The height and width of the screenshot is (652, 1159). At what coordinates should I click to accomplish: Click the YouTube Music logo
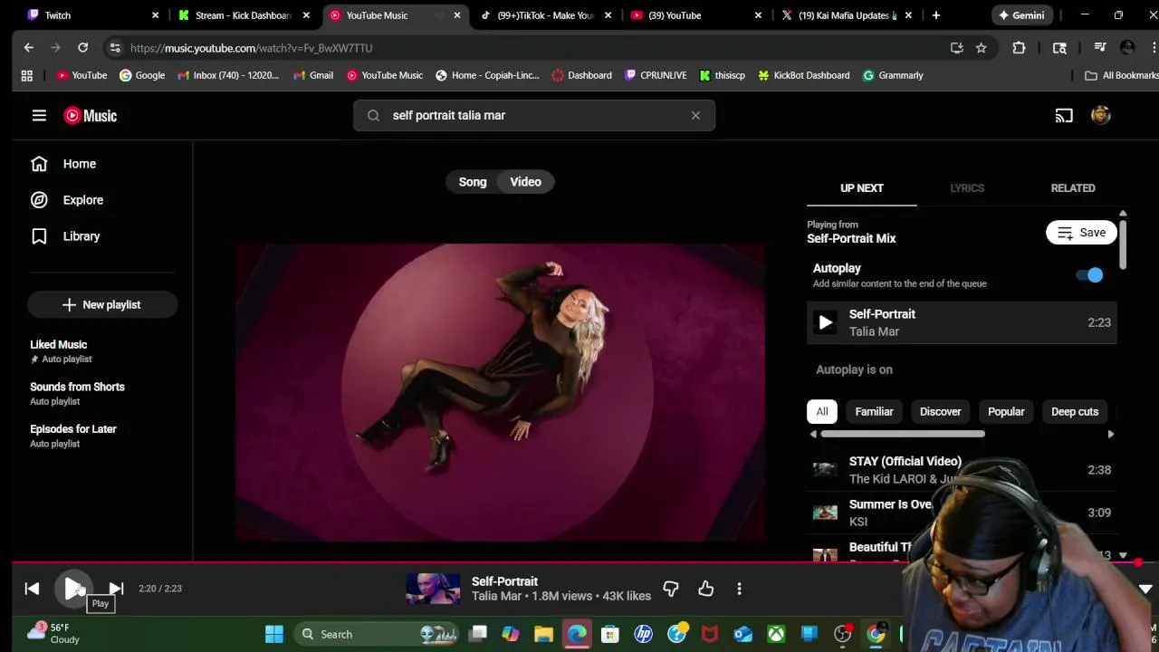click(x=91, y=115)
